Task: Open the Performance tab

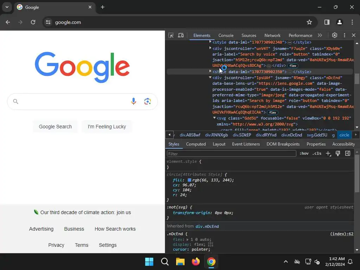Action: [300, 36]
